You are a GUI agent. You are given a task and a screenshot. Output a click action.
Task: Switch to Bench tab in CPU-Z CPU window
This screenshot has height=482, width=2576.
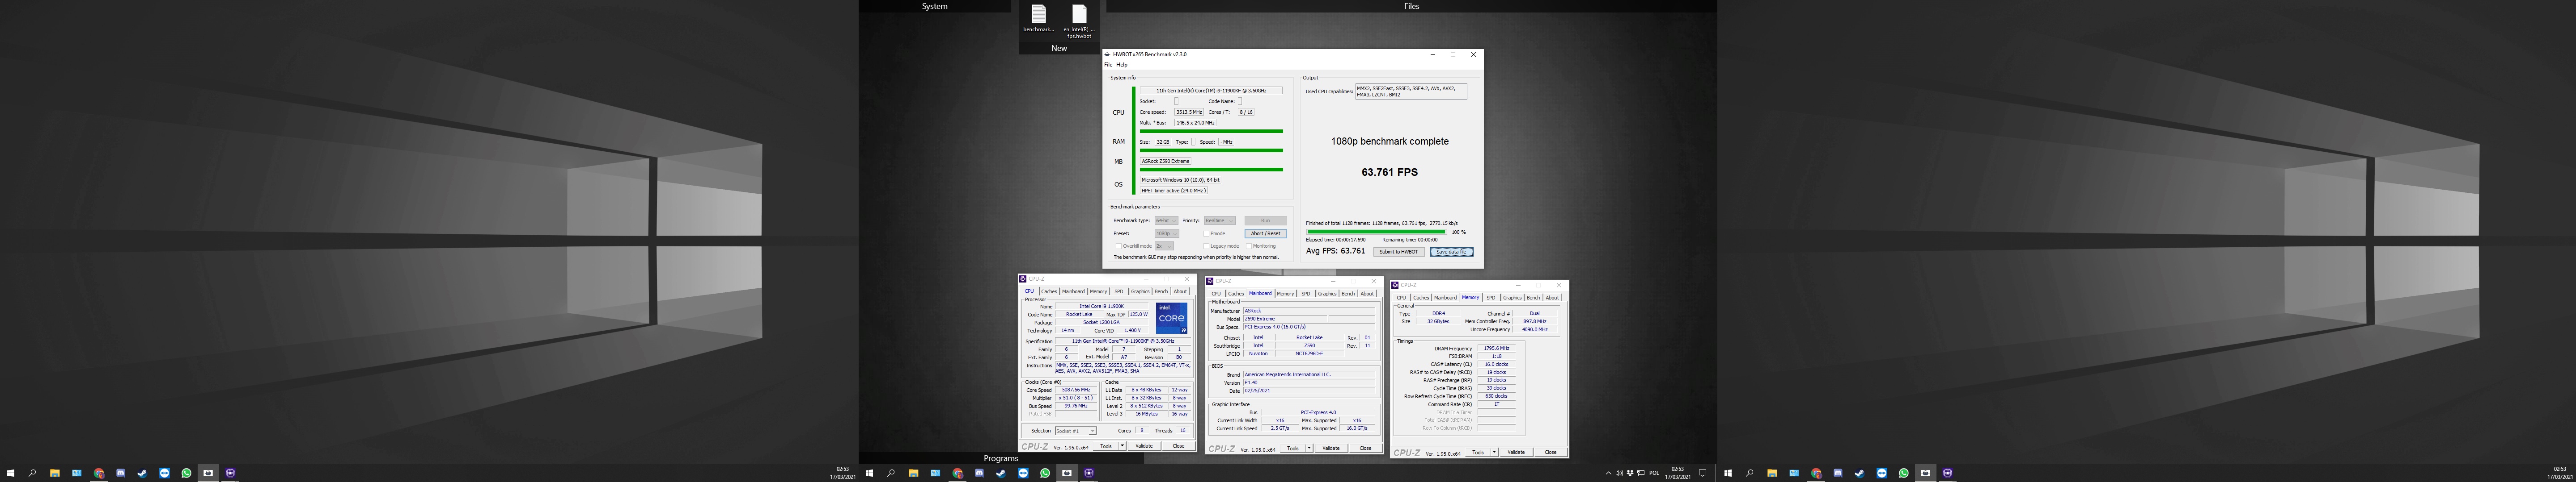[1161, 291]
